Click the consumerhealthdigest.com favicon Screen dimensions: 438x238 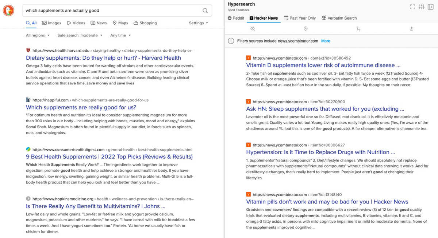pyautogui.click(x=28, y=149)
